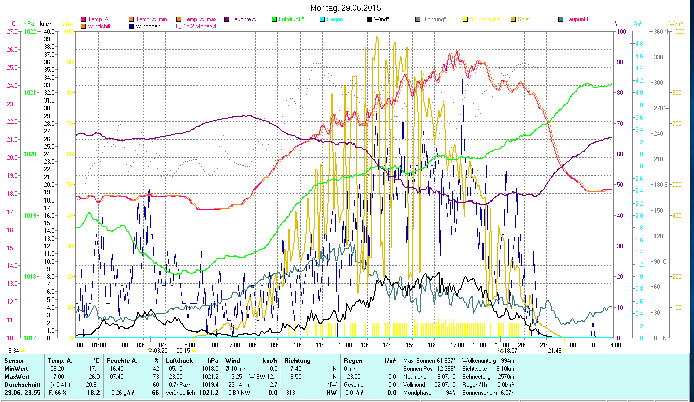Click the Sonnenschein 6:57h entry
The image size is (694, 402).
click(488, 393)
